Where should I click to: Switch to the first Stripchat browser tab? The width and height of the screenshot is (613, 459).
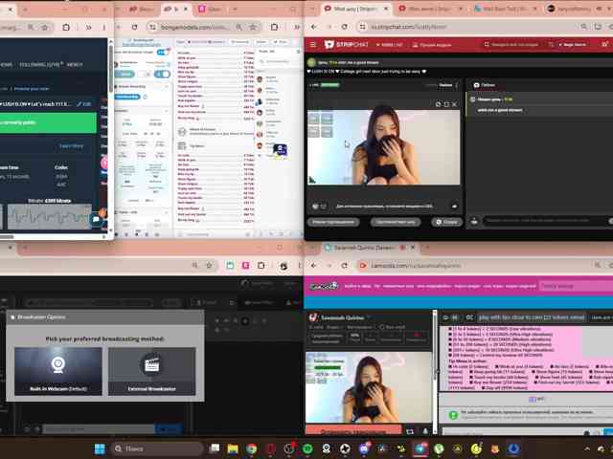(356, 9)
